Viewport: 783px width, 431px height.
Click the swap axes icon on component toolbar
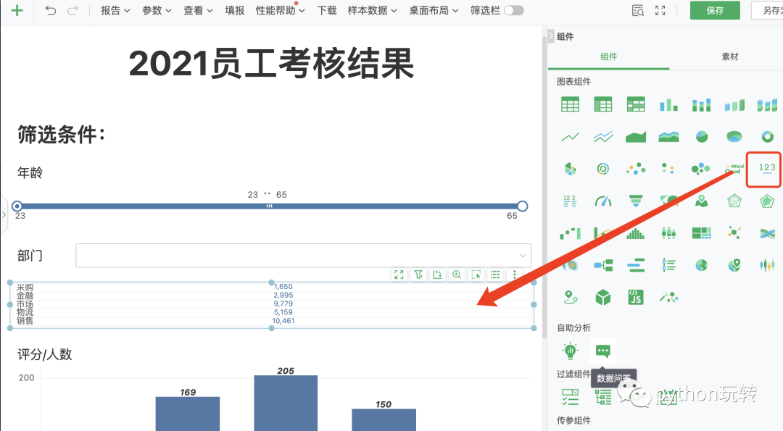click(437, 275)
